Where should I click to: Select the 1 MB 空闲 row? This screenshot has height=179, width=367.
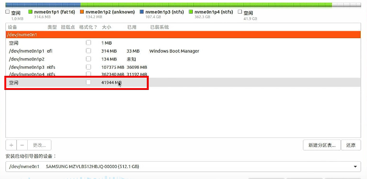tap(183, 43)
